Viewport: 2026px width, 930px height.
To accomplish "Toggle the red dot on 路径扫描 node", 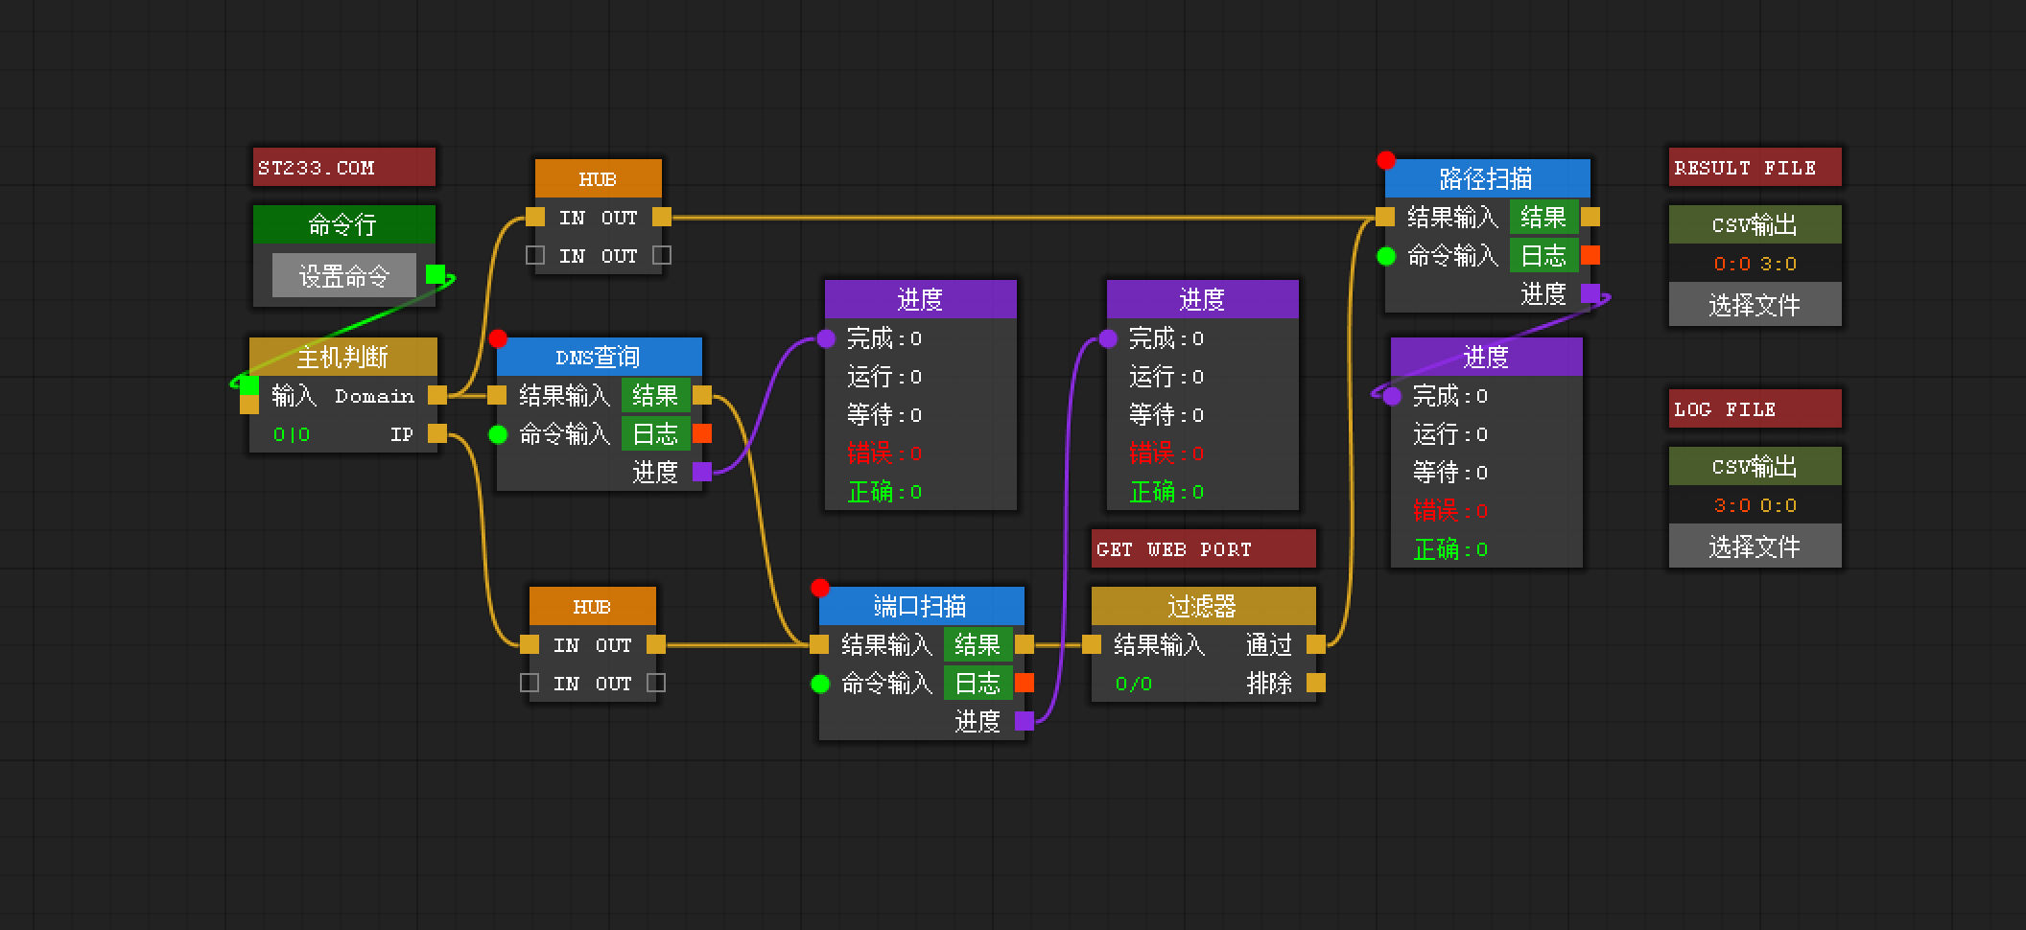I will point(1385,160).
